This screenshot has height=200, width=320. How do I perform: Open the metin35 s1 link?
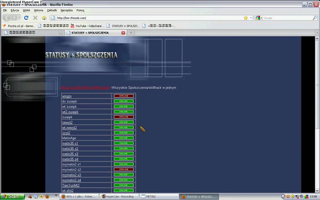[x=70, y=143]
